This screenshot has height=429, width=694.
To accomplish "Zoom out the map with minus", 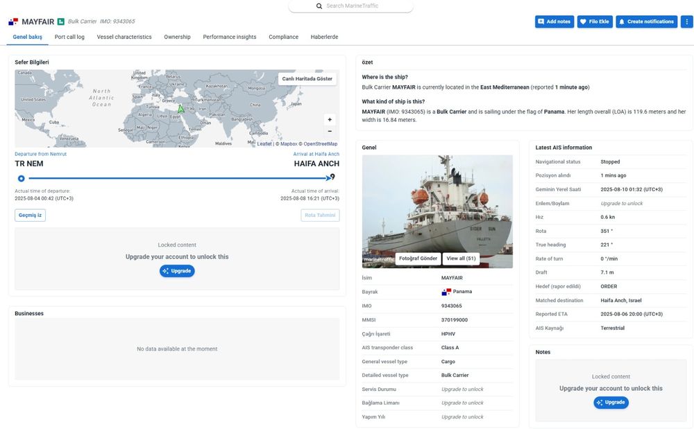I will pos(329,131).
